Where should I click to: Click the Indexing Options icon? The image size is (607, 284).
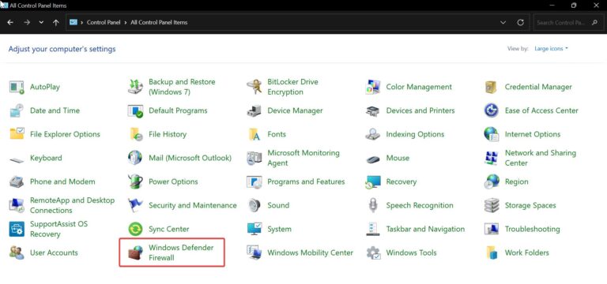(373, 134)
